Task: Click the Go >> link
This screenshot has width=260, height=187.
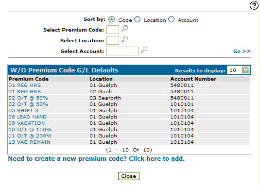Action: pos(242,51)
